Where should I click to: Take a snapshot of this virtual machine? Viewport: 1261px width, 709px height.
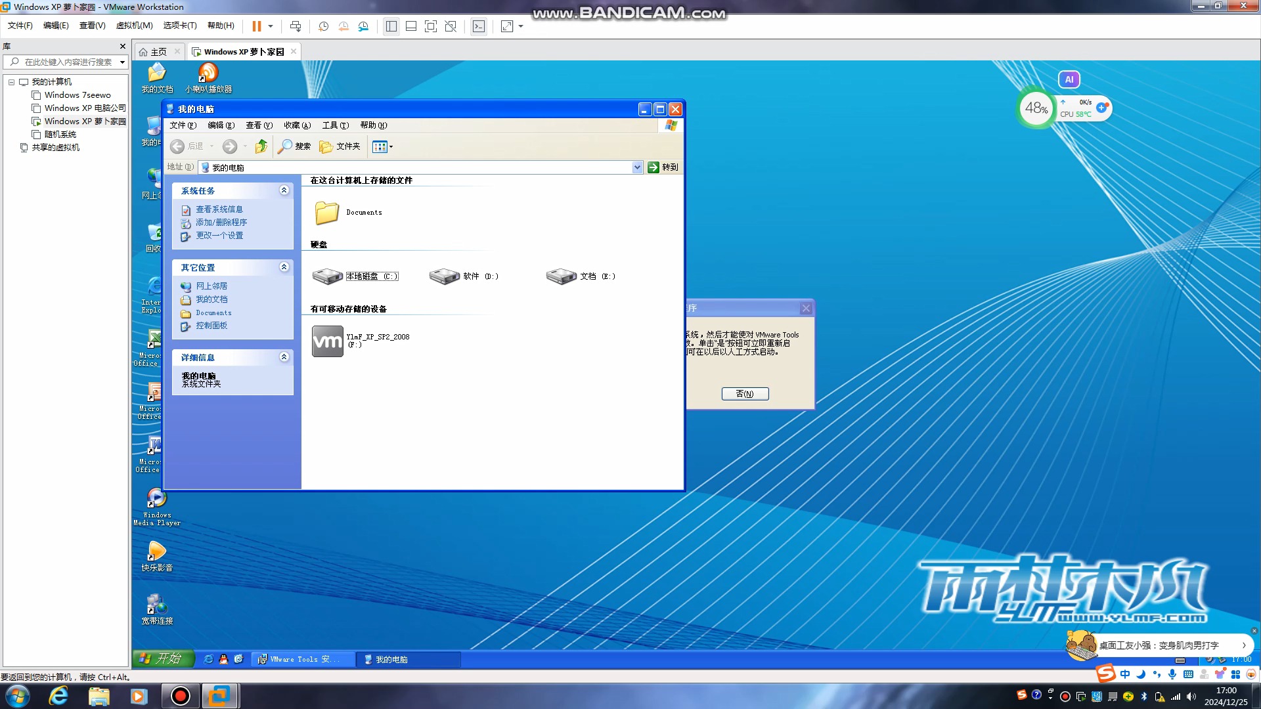coord(323,26)
